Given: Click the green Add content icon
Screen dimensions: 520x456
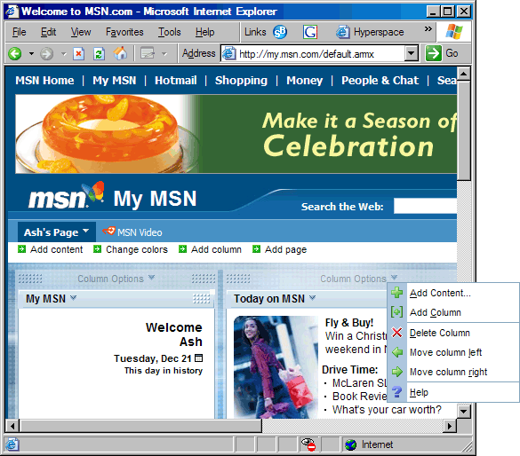Looking at the screenshot, I should 21,248.
